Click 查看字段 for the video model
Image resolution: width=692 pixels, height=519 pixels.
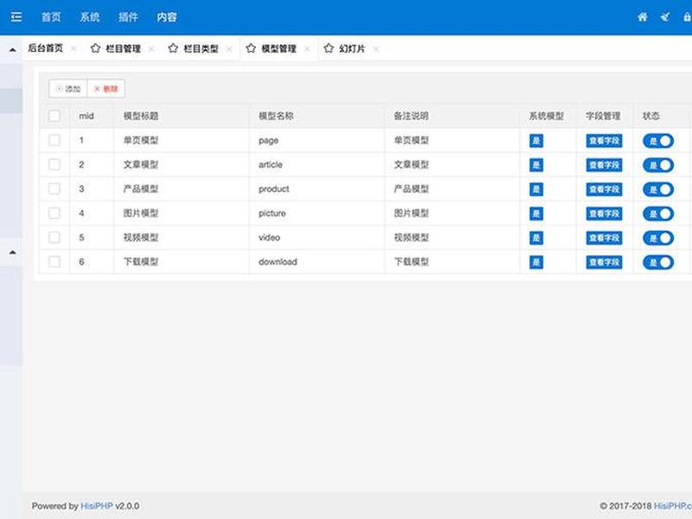tap(604, 238)
